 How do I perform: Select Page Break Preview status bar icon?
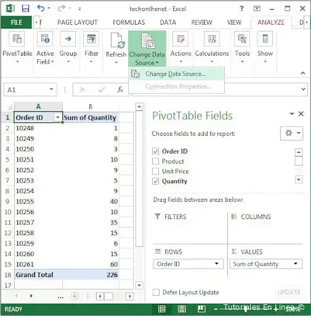click(201, 309)
